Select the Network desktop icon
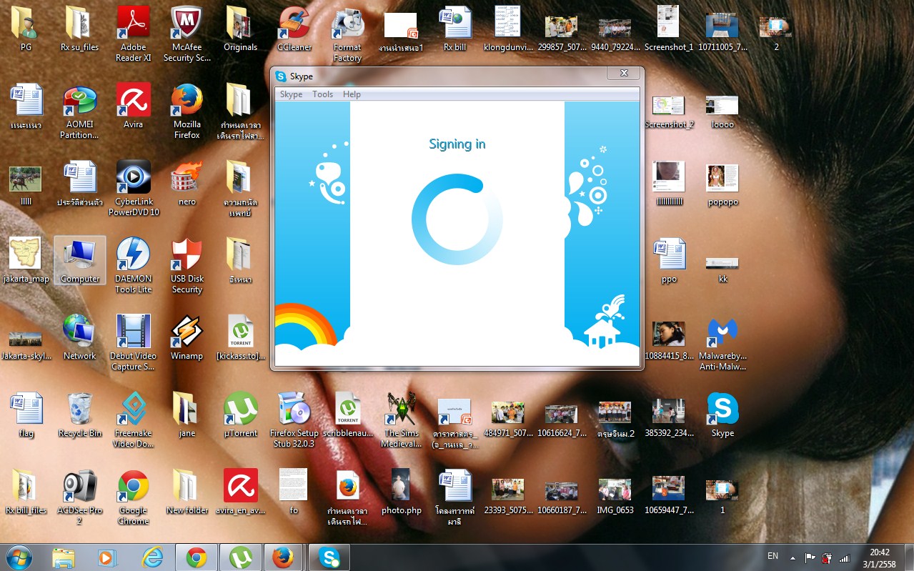Viewport: 914px width, 571px height. [79, 338]
